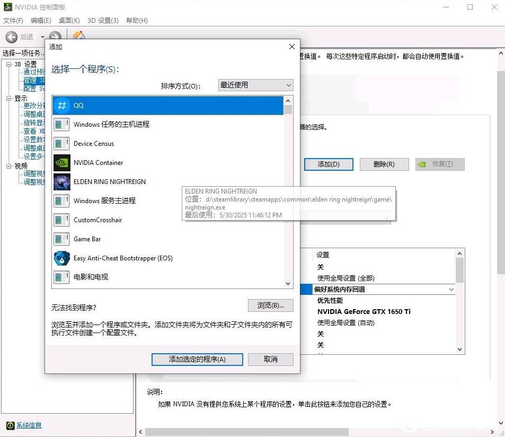This screenshot has width=505, height=437.
Task: Click the 添加选定的程序(A) button
Action: coord(197,360)
